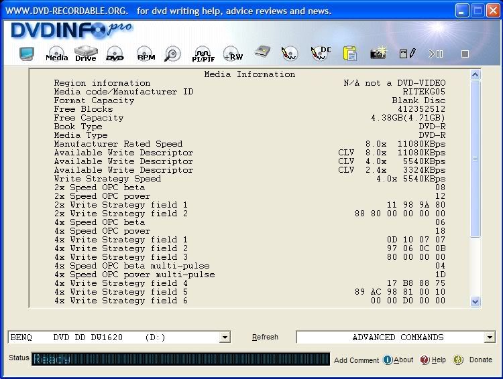Click the optical drive hardware icon

coord(262,52)
